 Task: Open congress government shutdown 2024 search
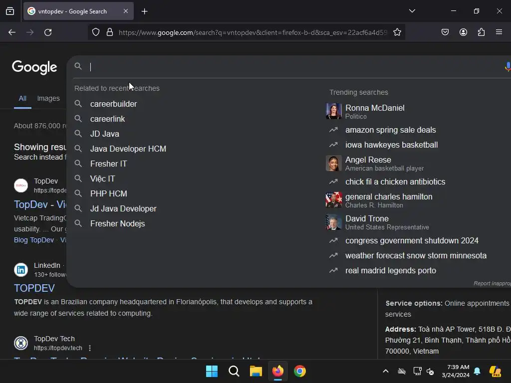[x=412, y=241]
